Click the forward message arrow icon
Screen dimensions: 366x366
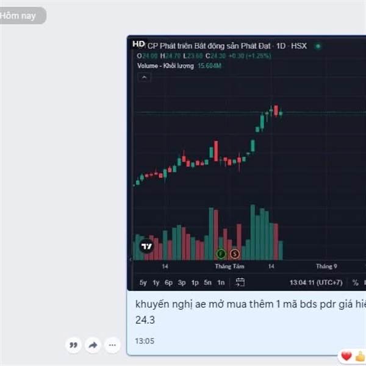pyautogui.click(x=93, y=345)
